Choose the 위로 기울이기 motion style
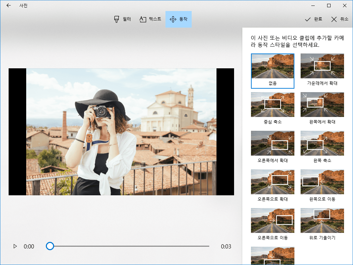This screenshot has height=265, width=353. click(x=322, y=225)
